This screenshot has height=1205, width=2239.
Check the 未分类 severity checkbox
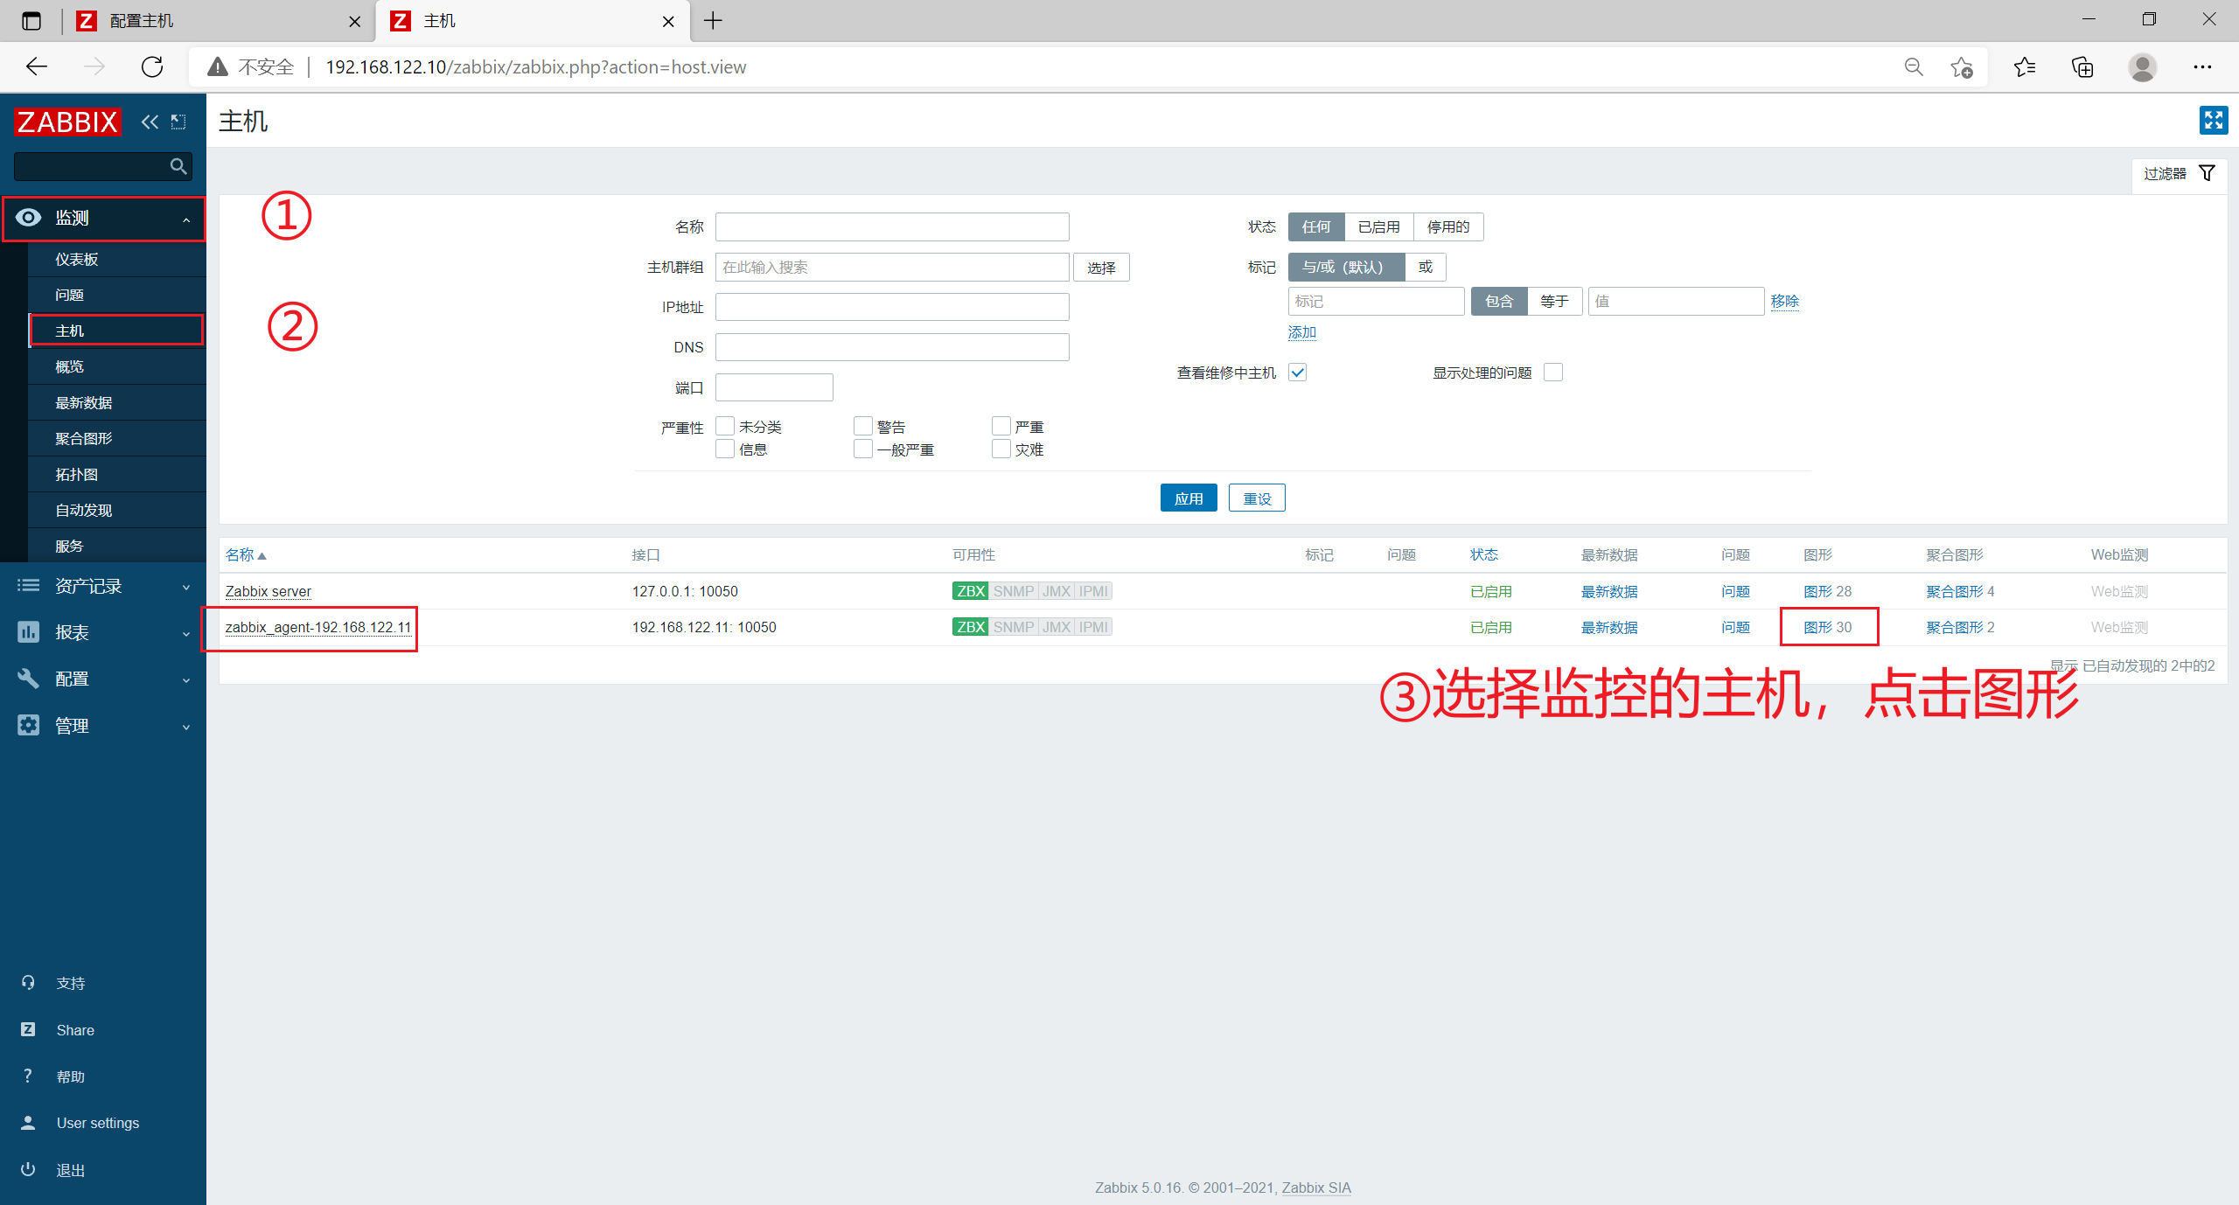tap(725, 426)
